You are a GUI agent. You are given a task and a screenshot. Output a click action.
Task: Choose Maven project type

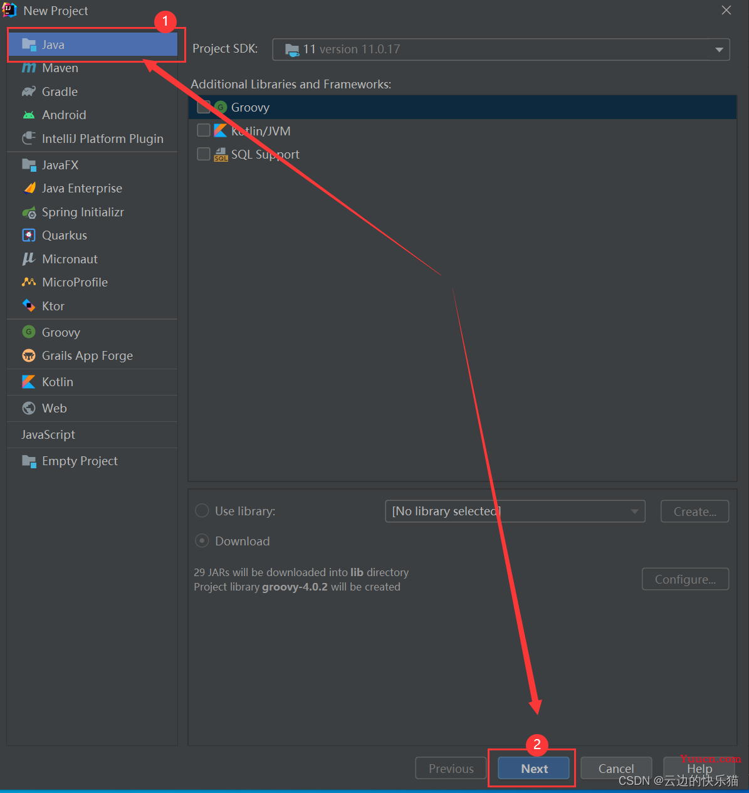click(x=92, y=68)
